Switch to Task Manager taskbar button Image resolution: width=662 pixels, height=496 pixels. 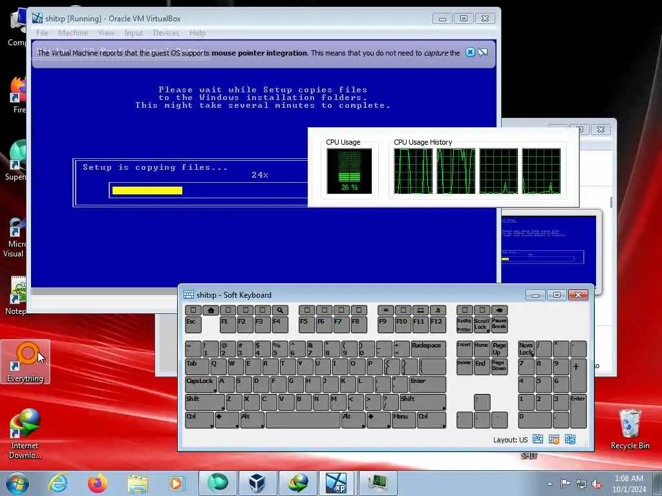coord(378,483)
